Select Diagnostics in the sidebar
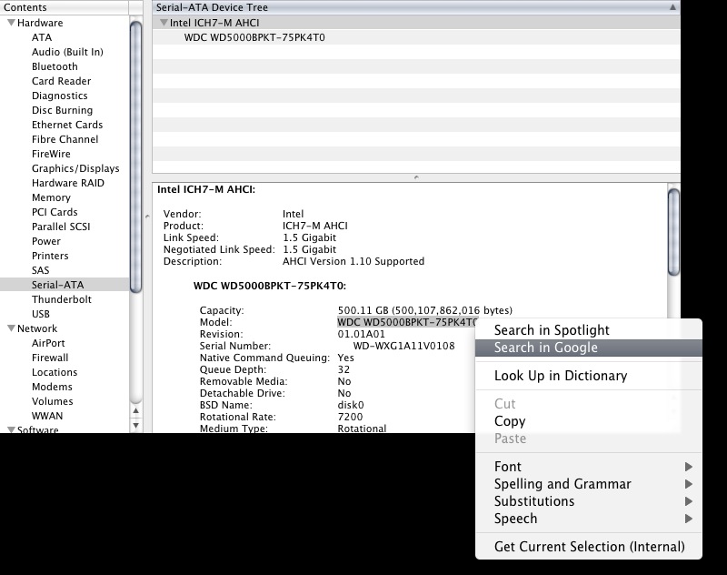The width and height of the screenshot is (727, 575). 59,96
